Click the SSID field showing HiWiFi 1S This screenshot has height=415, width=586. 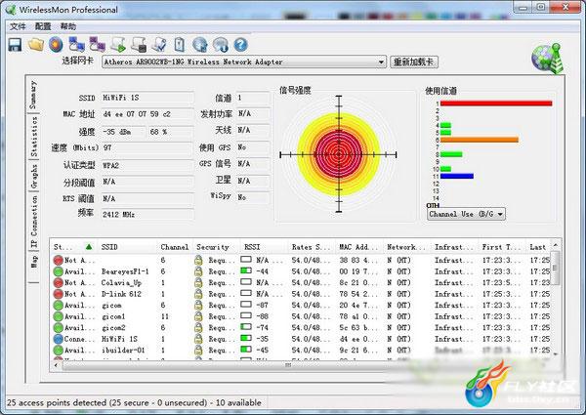(146, 98)
